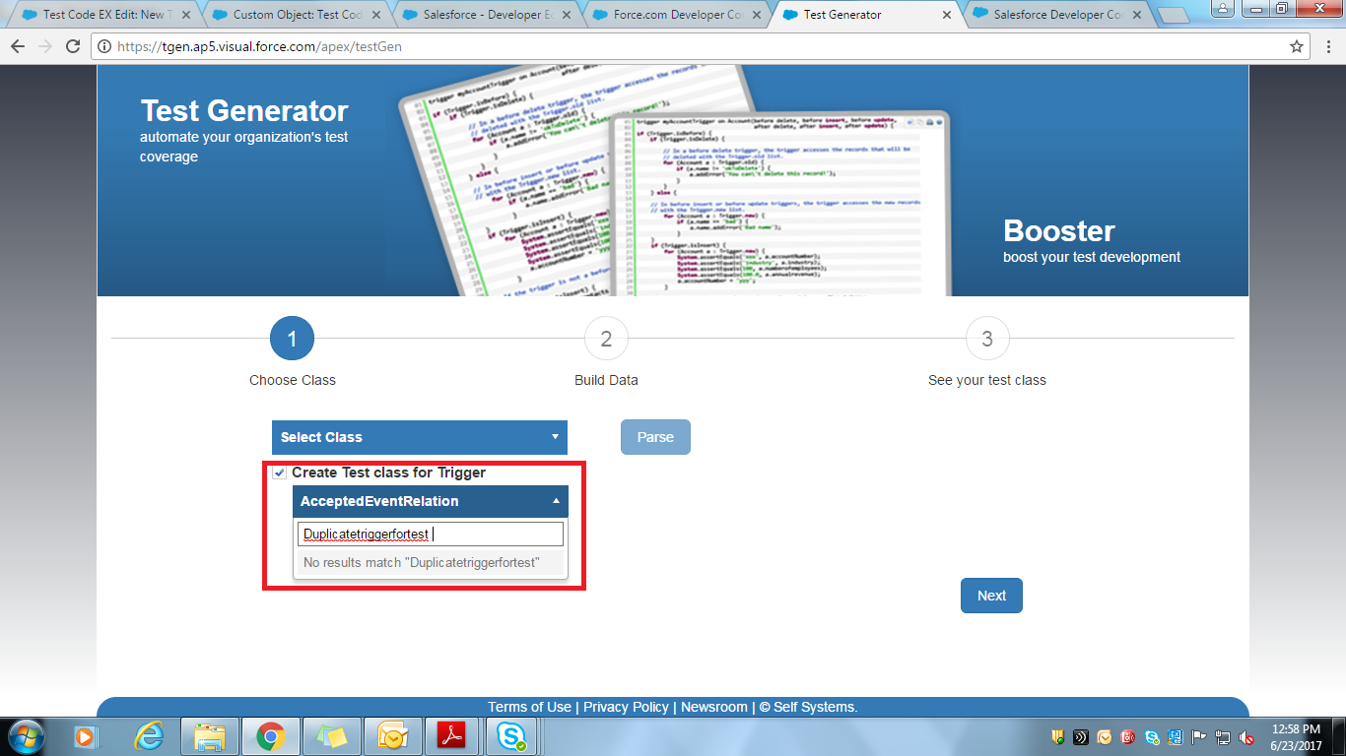Viewport: 1346px width, 756px height.
Task: Open the Terms of Use link
Action: pos(530,707)
